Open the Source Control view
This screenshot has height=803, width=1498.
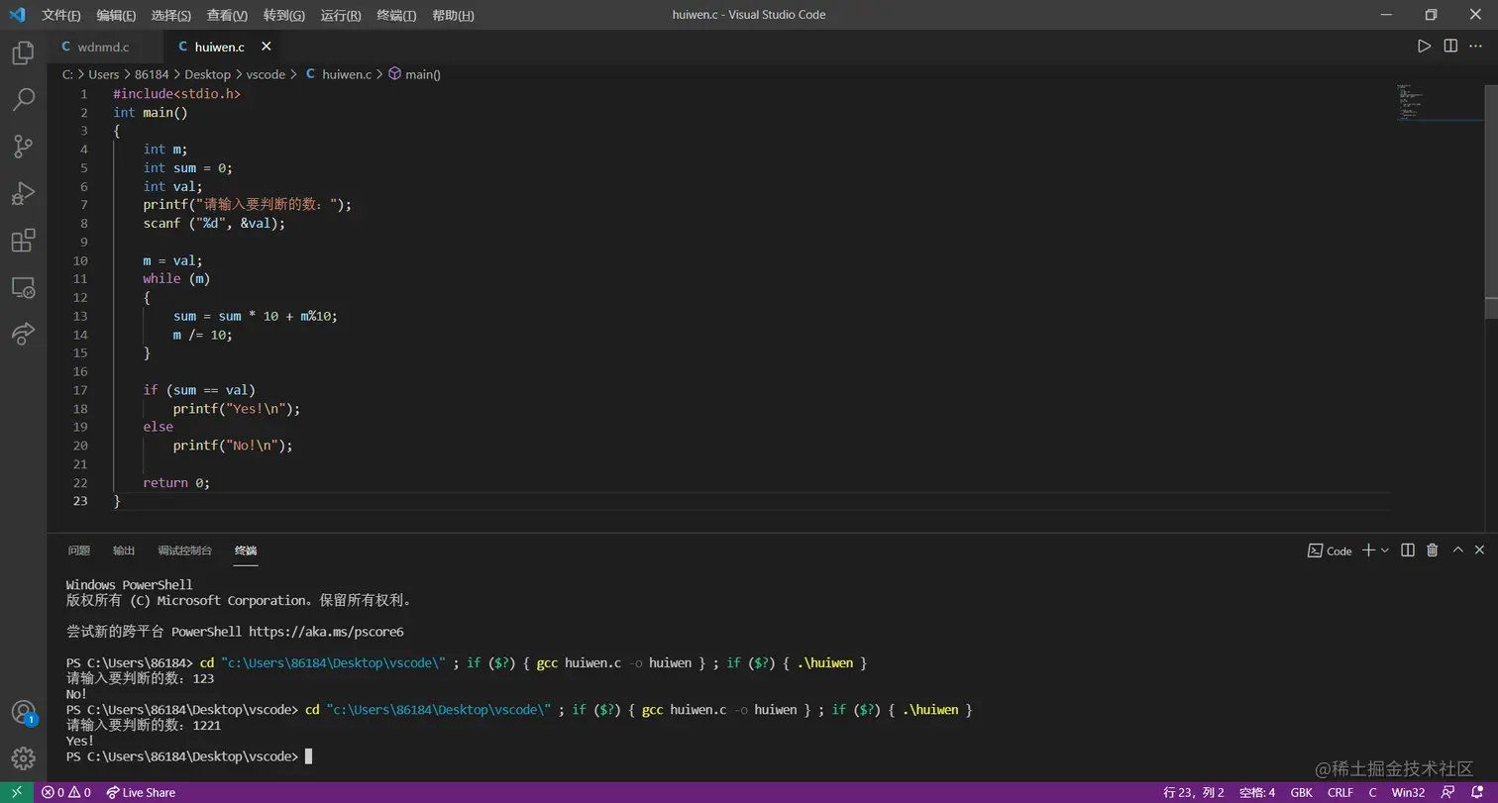coord(23,147)
